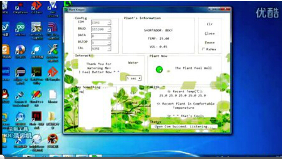Screen dimensions: 282x159
Task: Click the green plant status indicator light
Action: (x=159, y=70)
